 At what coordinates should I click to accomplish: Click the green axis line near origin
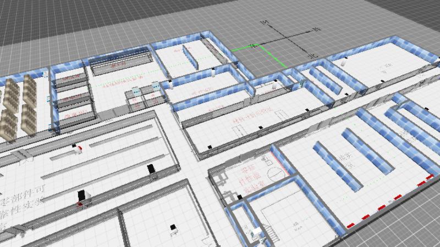(x=273, y=56)
